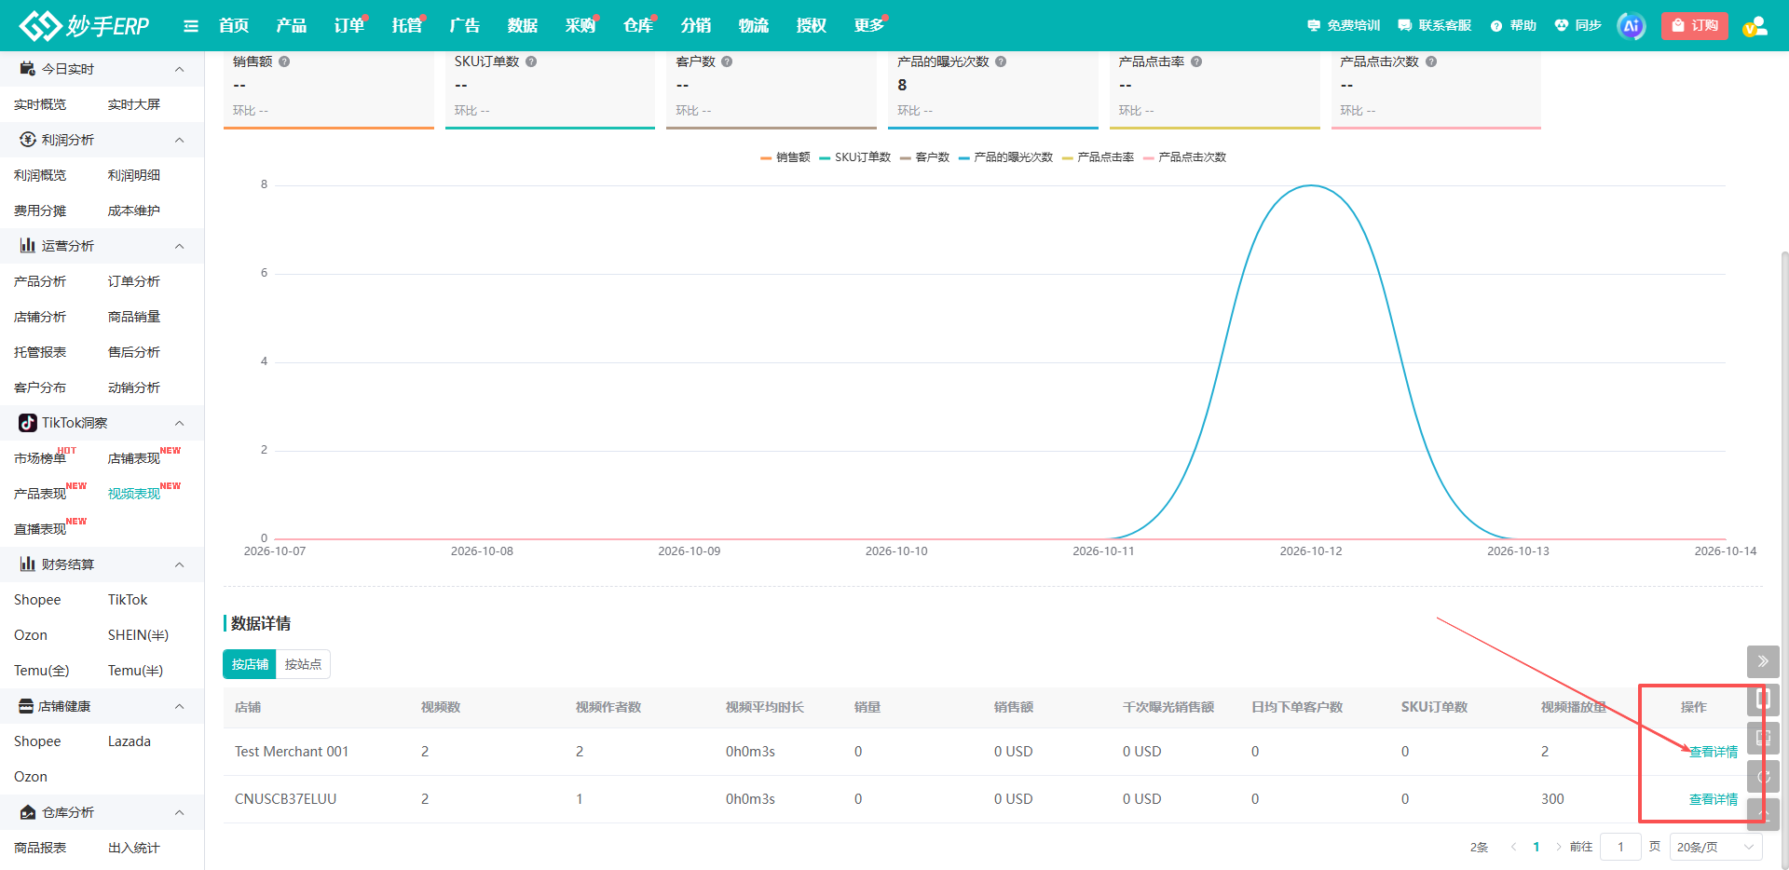Open the AI assistant icon
Screen dimensions: 1789x870
[x=1632, y=26]
